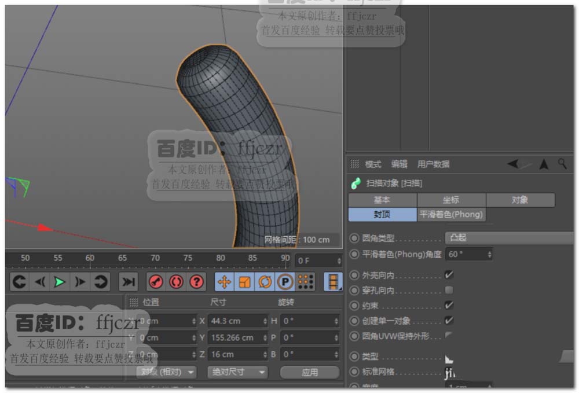Click the animation dot beside 约束
This screenshot has width=579, height=393.
[x=354, y=306]
